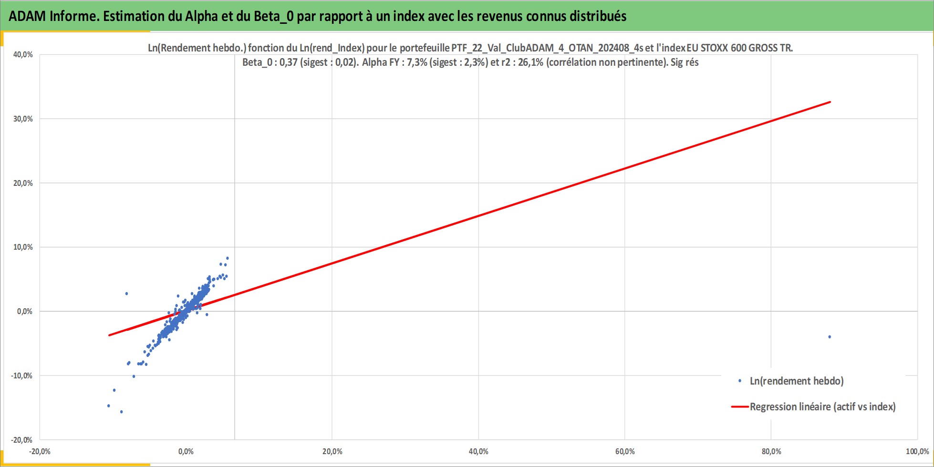Click the '80,0%' label on the horizontal axis
This screenshot has height=467, width=934.
pyautogui.click(x=771, y=452)
